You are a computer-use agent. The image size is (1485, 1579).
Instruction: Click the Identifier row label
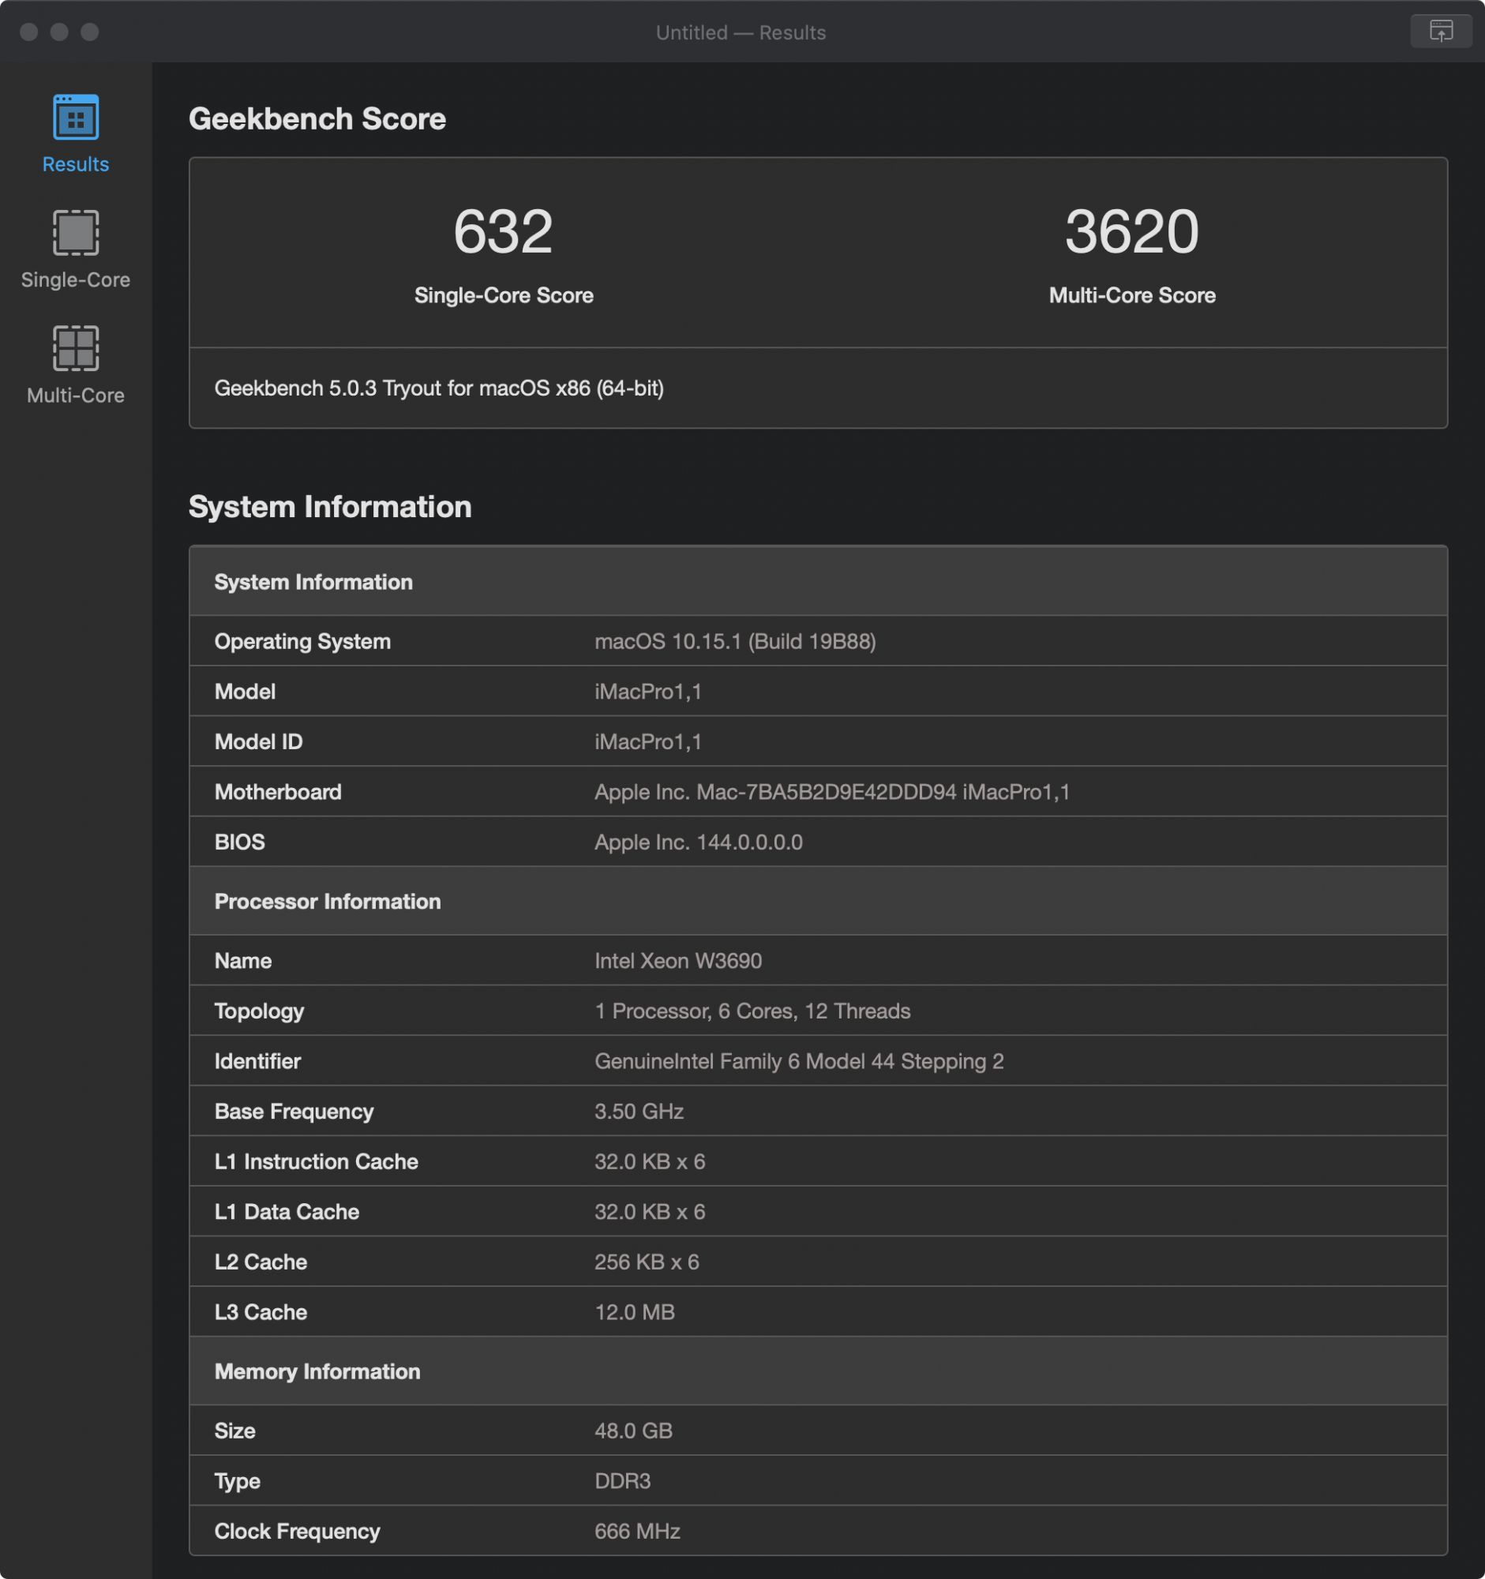(257, 1061)
